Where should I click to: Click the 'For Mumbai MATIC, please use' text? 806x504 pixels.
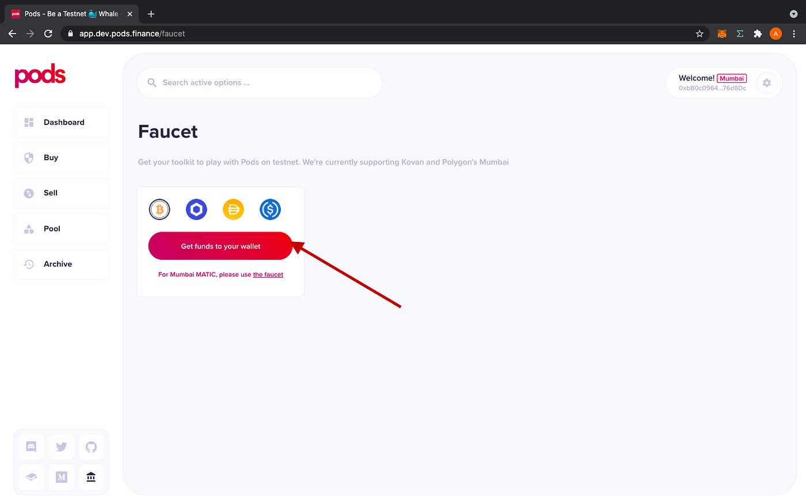pos(204,275)
